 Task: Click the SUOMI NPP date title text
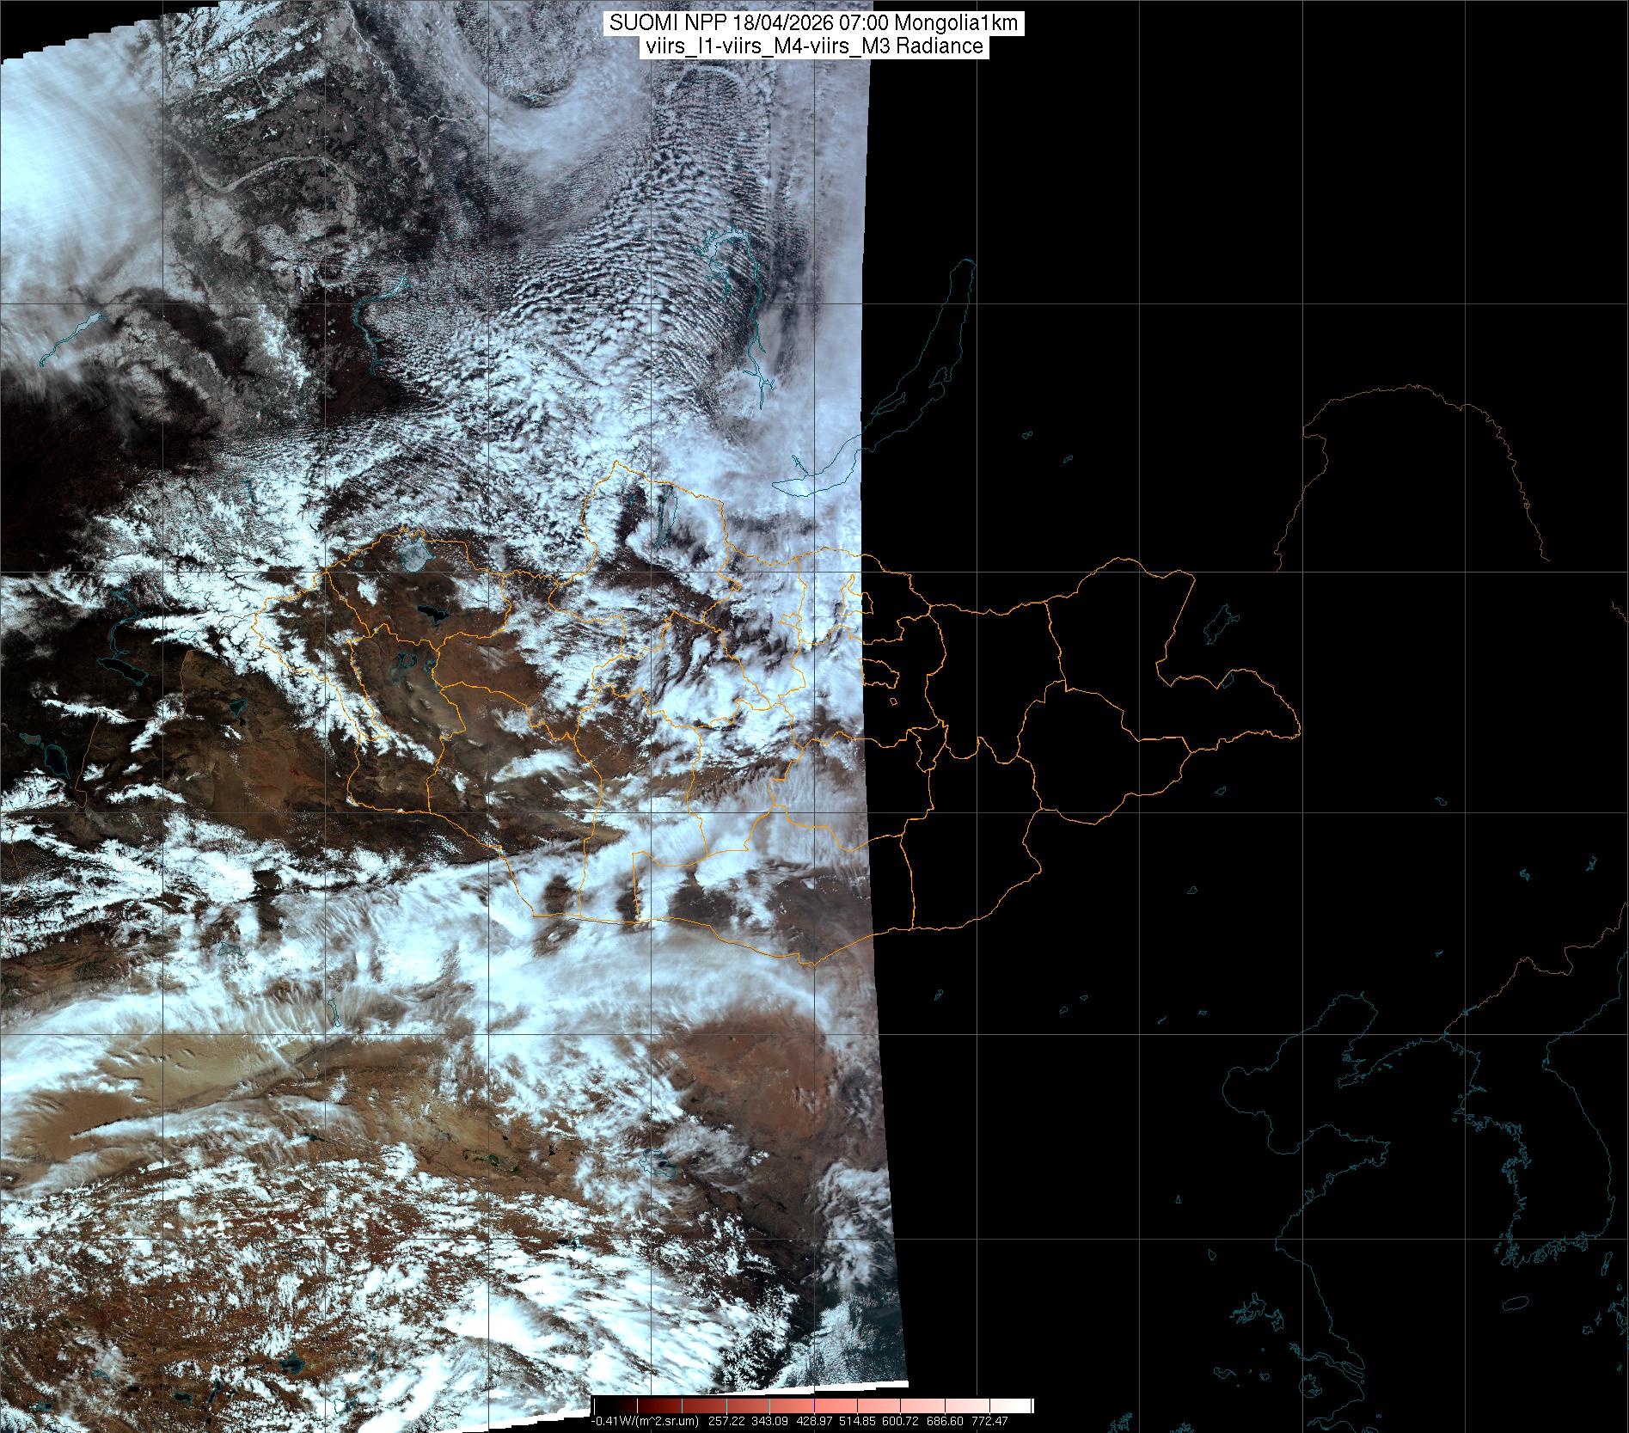pos(813,23)
